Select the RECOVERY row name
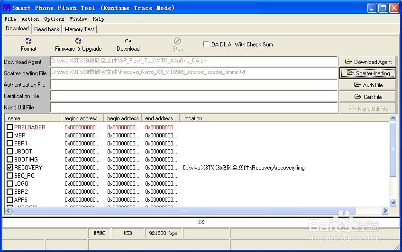 coord(28,168)
